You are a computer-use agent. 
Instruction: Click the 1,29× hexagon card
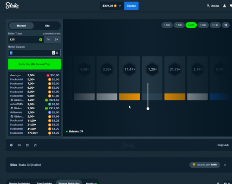(x=152, y=78)
